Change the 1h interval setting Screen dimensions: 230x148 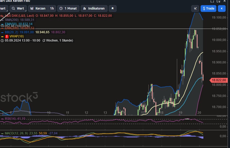(x=52, y=9)
